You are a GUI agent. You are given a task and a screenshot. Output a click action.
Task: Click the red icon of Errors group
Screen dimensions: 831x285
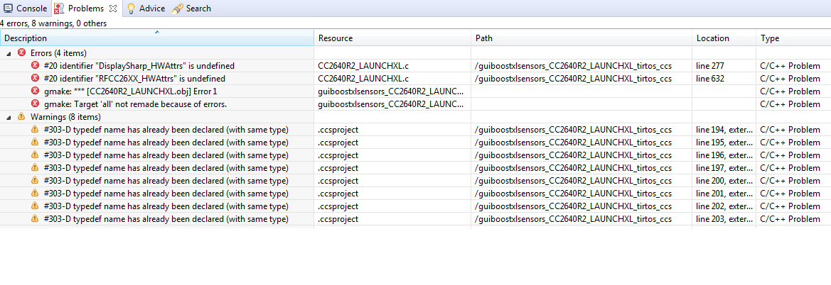click(21, 52)
